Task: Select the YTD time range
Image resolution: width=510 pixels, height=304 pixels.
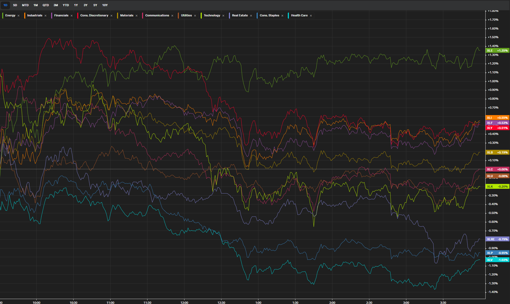Action: click(66, 5)
